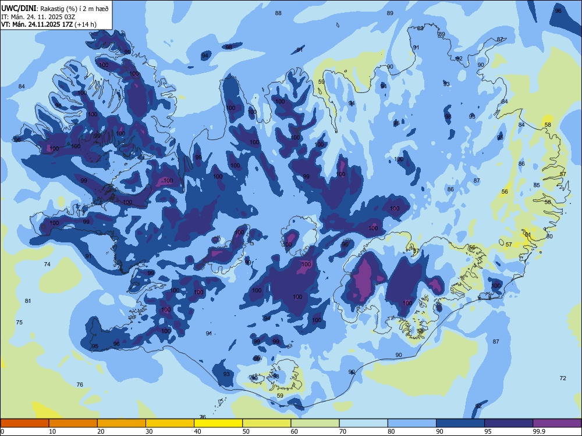Screen dimensions: 582x436
Task: Select the '40' legend tick label
Action: point(197,431)
